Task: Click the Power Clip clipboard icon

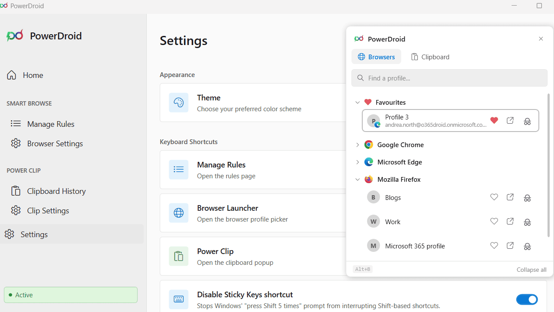Action: [179, 256]
